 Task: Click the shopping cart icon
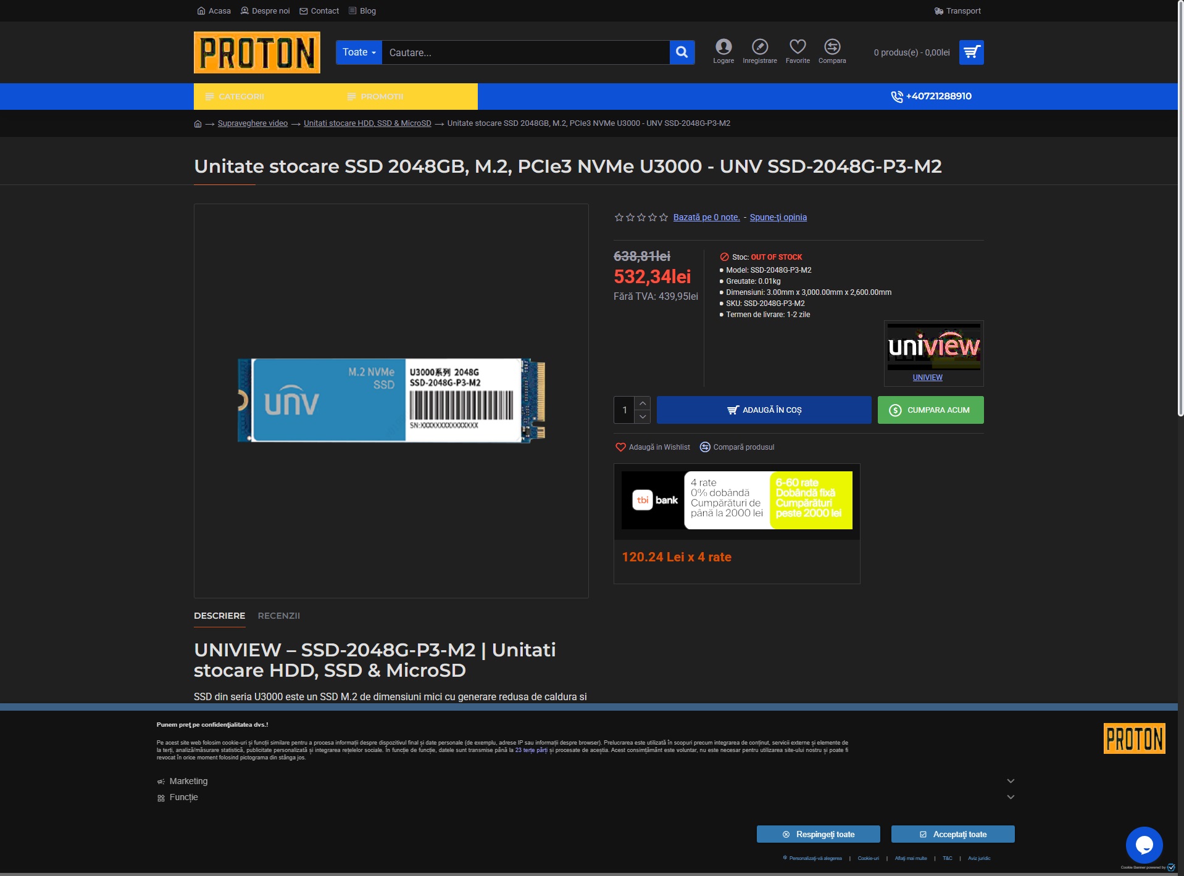coord(972,52)
